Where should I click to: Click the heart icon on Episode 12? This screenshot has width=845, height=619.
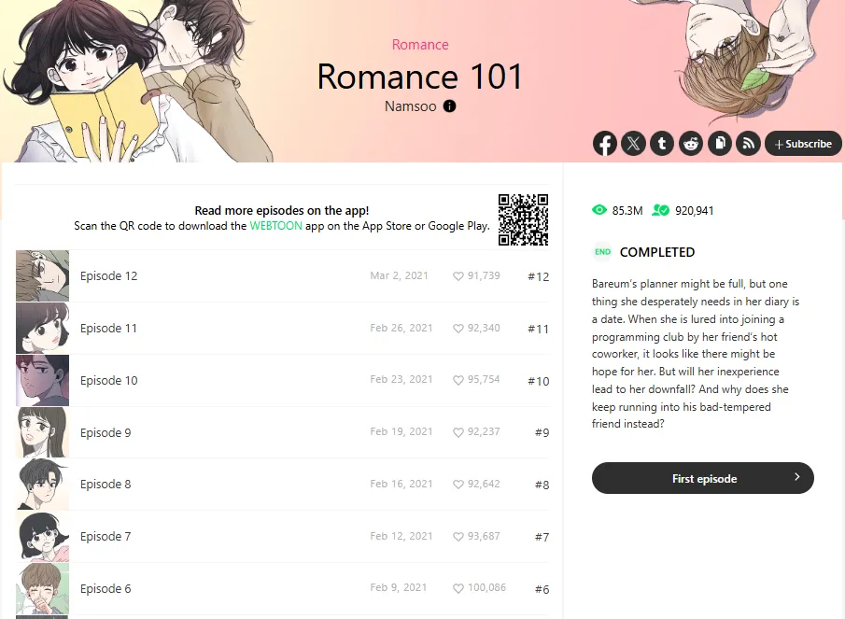tap(458, 276)
